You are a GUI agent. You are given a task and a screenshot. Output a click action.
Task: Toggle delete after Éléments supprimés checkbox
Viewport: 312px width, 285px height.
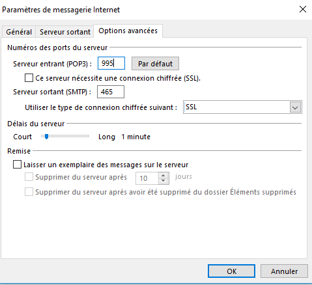29,192
